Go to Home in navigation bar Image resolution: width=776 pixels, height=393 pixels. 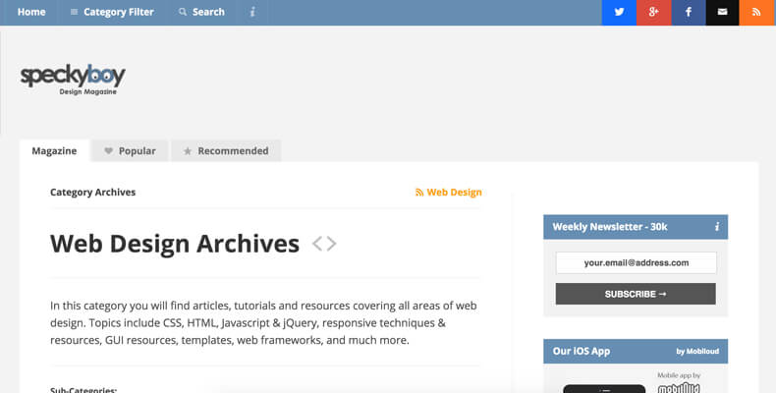31,12
